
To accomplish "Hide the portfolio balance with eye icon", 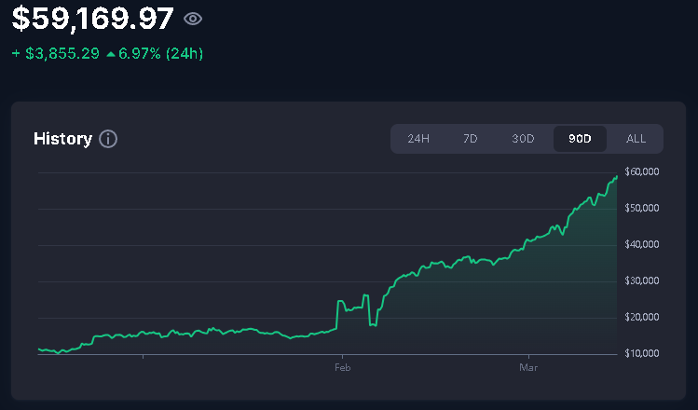I will pos(193,19).
